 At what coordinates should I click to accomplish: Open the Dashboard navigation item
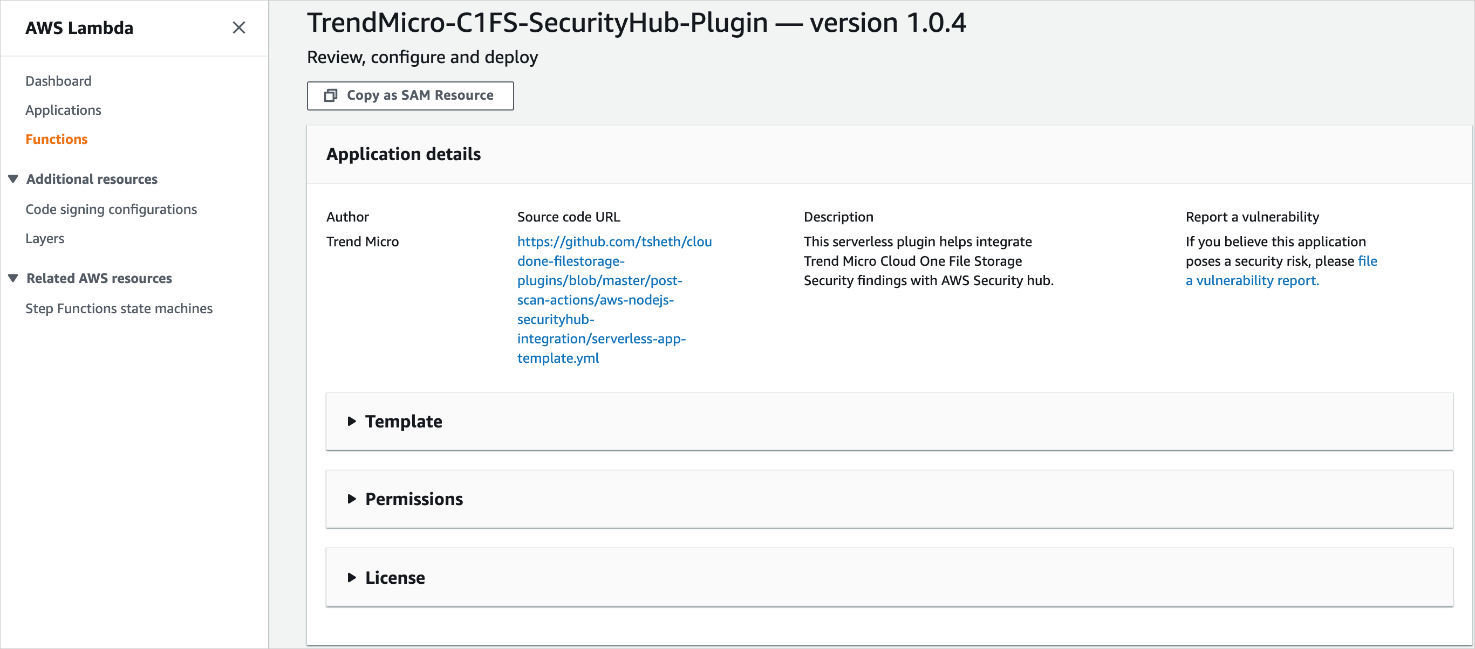[58, 81]
